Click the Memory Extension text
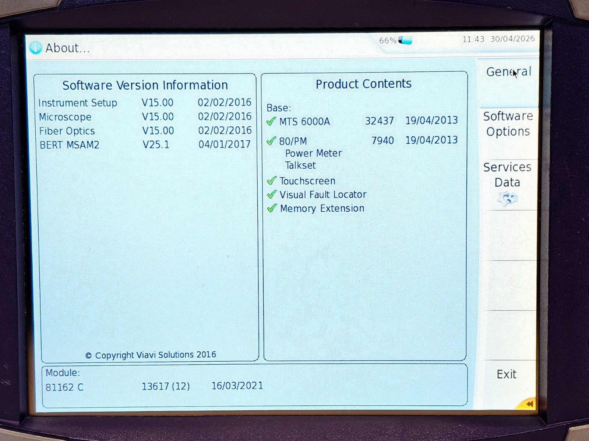589x441 pixels. click(322, 208)
